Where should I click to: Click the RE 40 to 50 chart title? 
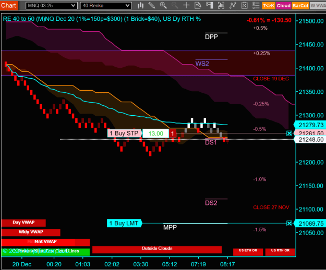click(102, 19)
